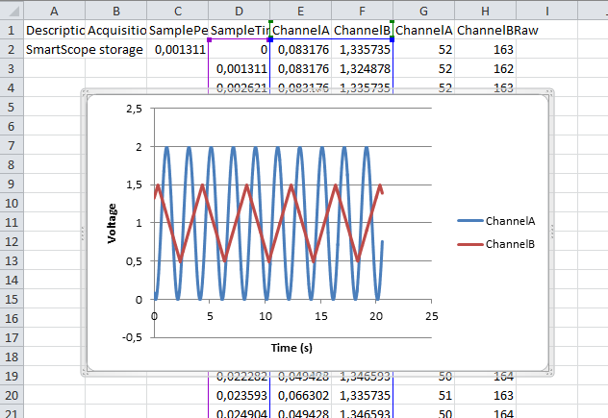This screenshot has height=418, width=608.
Task: Select column D header
Action: (x=239, y=10)
